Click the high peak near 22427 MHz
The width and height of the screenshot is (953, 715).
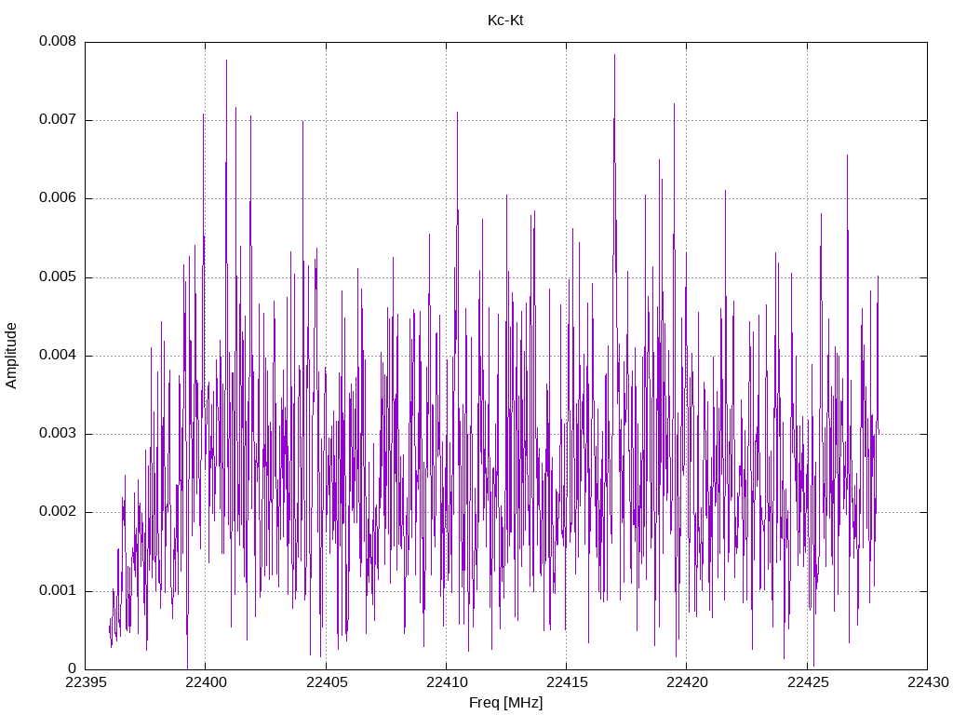847,156
